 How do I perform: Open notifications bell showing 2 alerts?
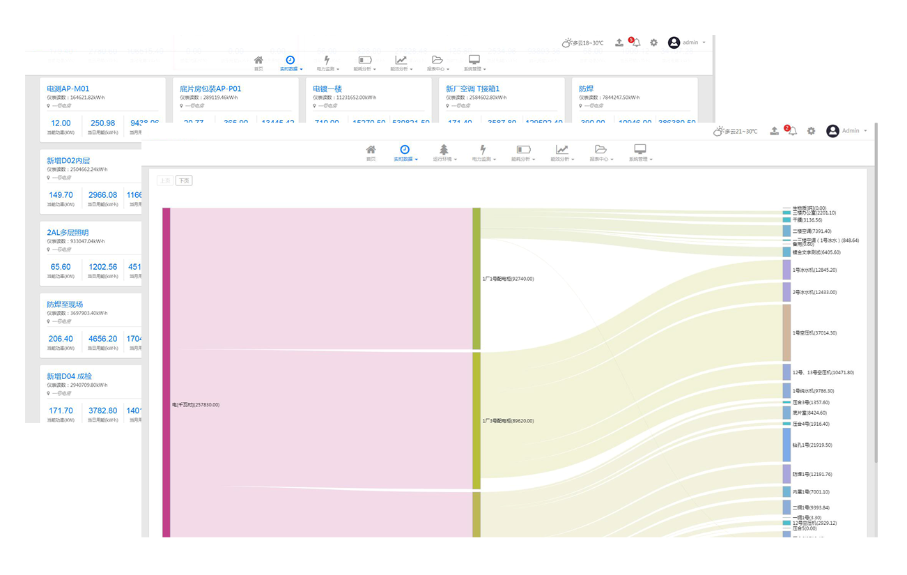(x=792, y=131)
